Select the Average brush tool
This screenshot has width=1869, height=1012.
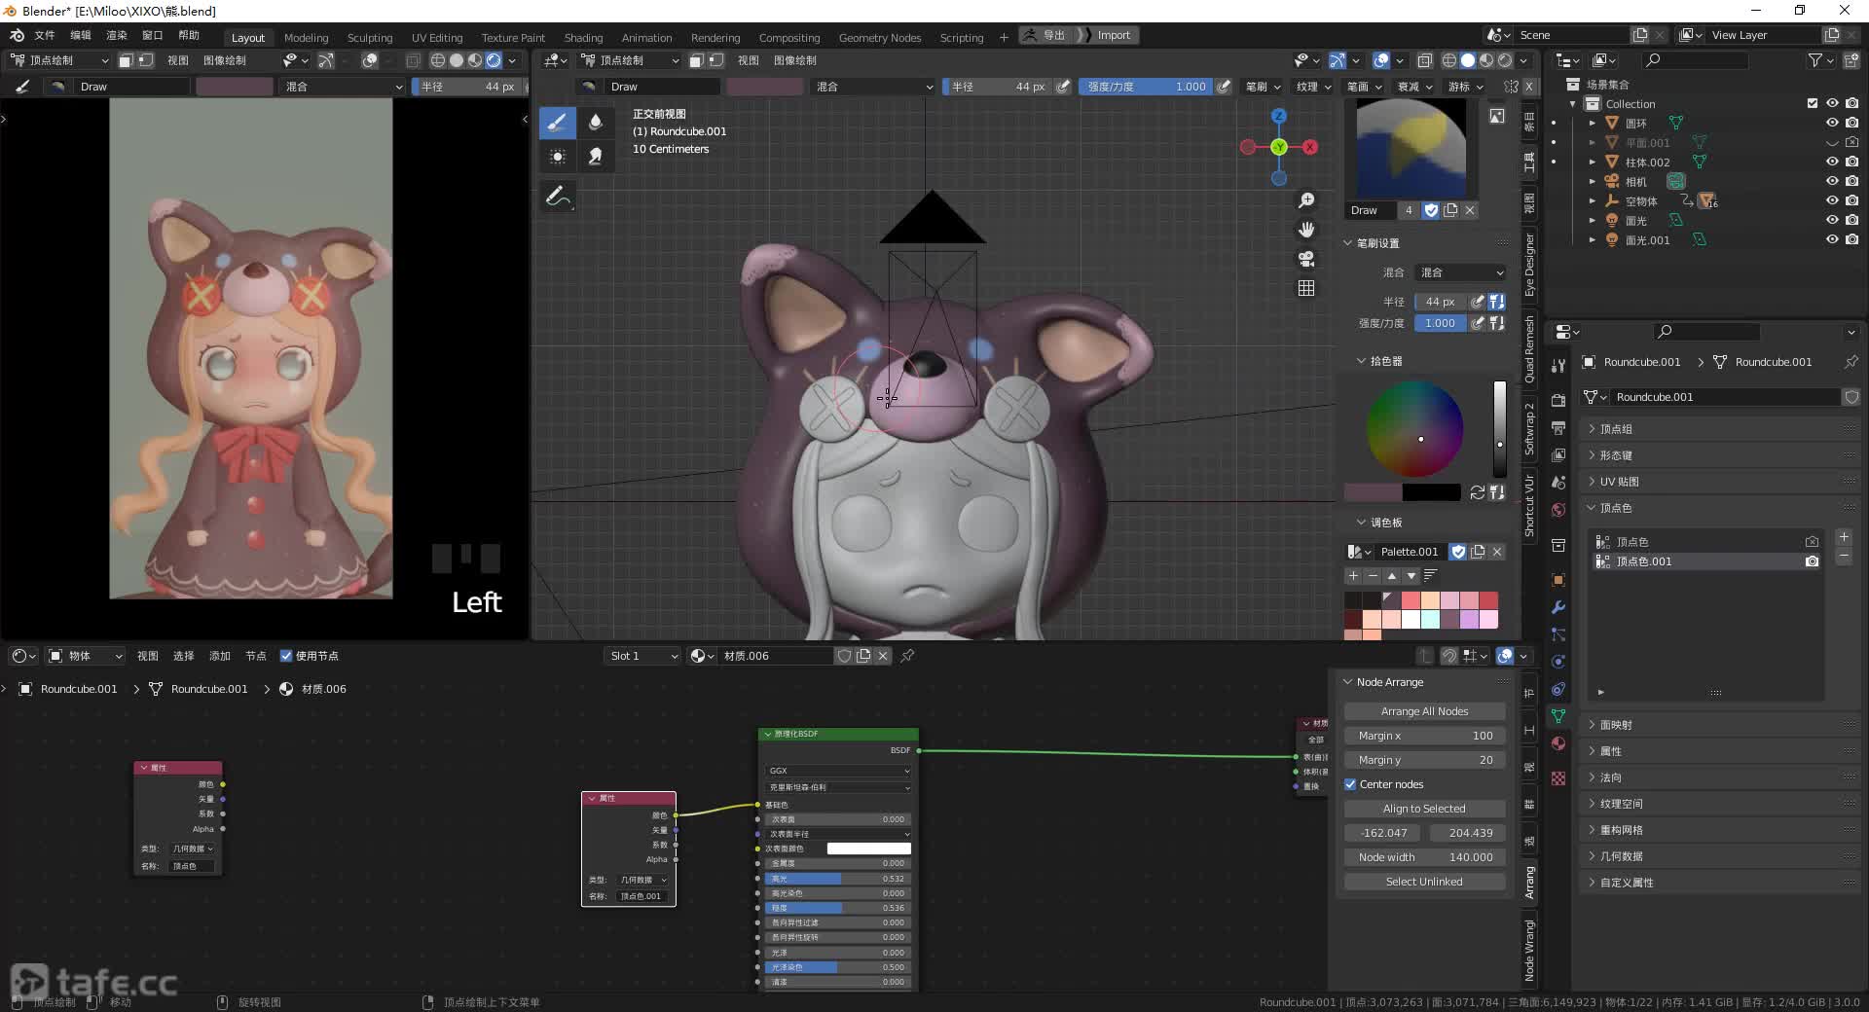pyautogui.click(x=557, y=156)
